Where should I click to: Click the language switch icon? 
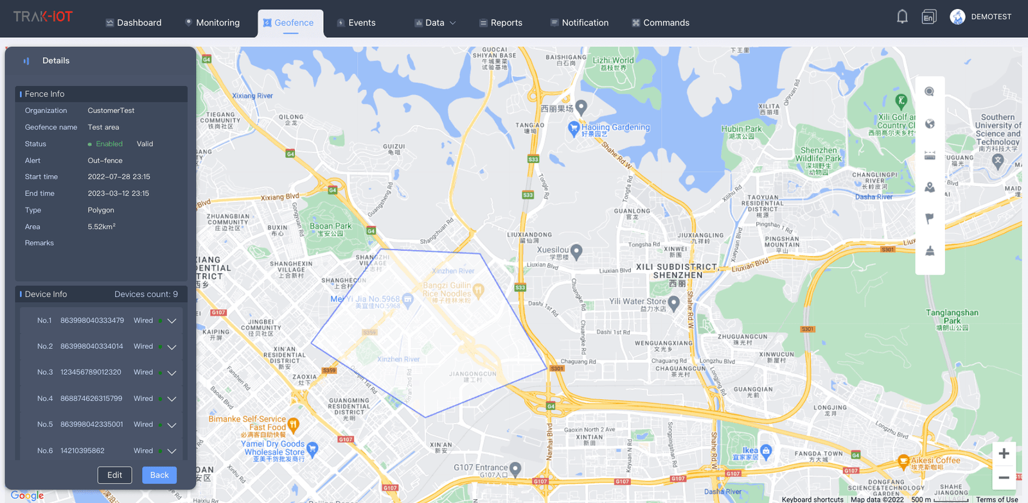click(928, 17)
